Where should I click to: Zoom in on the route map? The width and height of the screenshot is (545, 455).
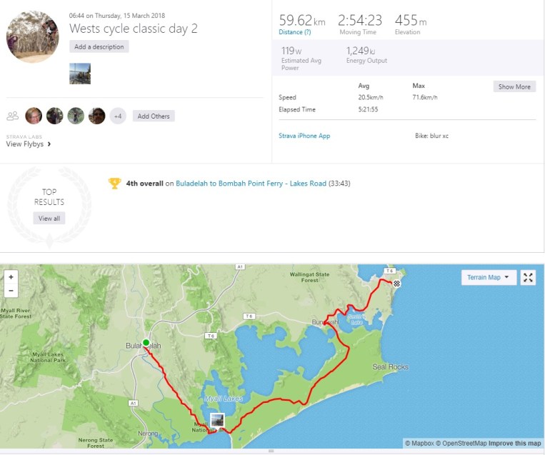pos(11,277)
